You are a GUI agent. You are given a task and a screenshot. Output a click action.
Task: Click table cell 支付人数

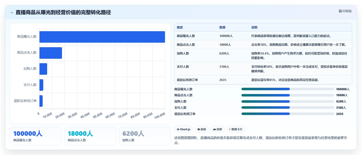[183, 67]
